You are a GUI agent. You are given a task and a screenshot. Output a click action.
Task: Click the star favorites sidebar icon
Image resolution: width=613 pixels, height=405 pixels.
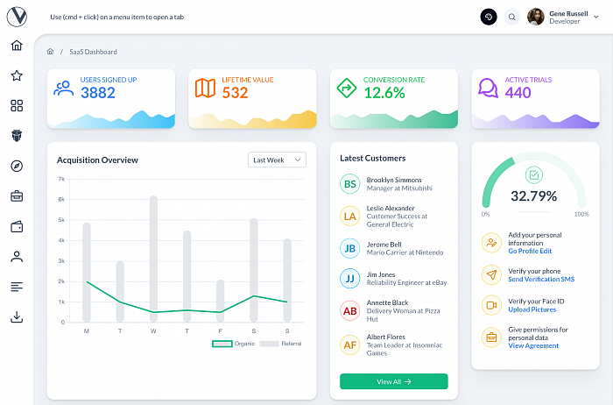(17, 75)
